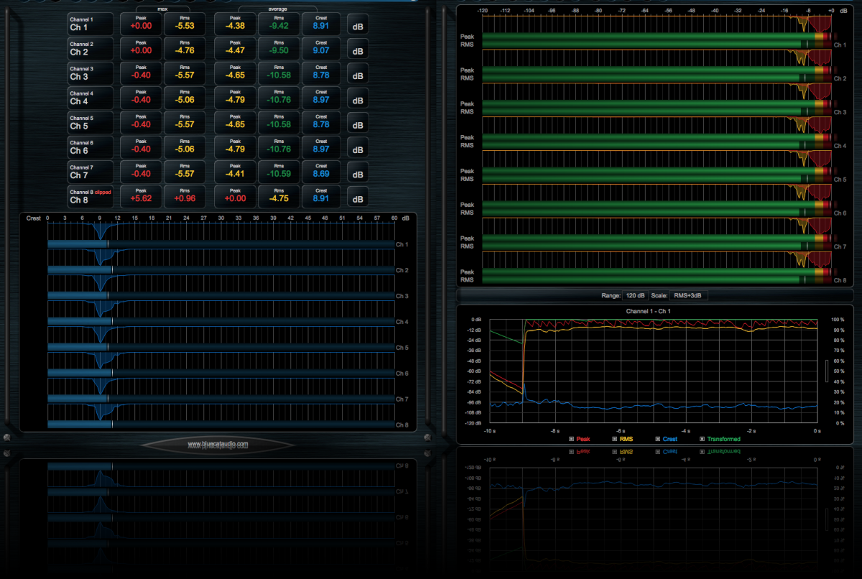Screen dimensions: 862x579
Task: Open the Range 120 dB dropdown
Action: pos(637,296)
